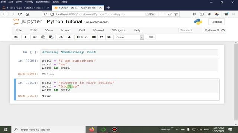Open the Firefox Bookmarks menu

pyautogui.click(x=43, y=2)
